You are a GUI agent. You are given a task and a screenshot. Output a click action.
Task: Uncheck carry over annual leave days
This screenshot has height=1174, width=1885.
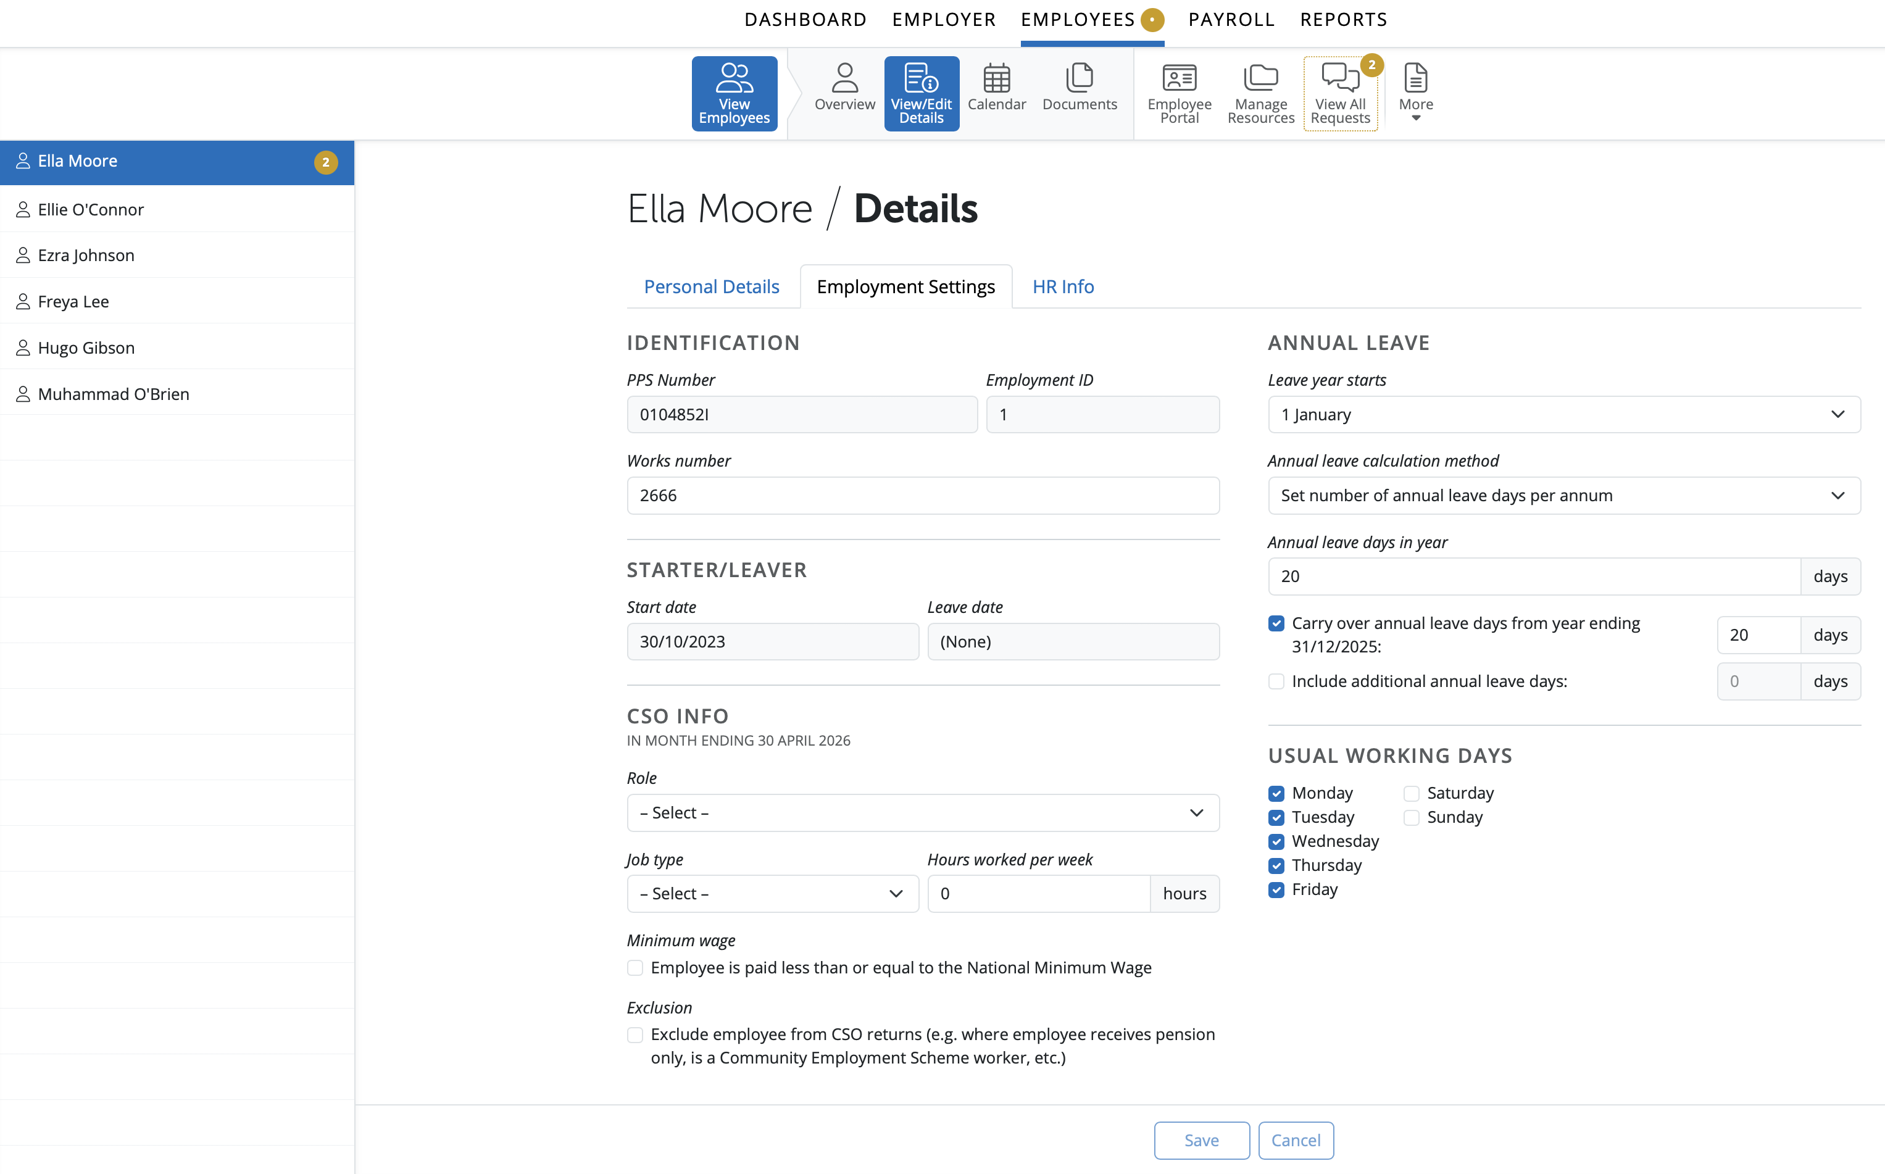pos(1276,623)
